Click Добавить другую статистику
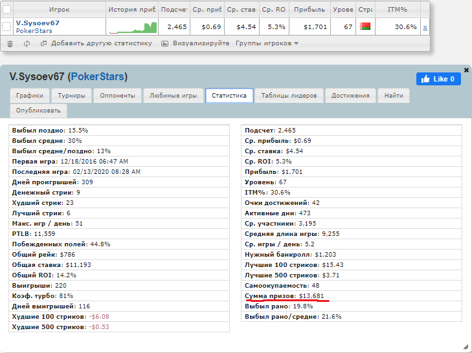 pyautogui.click(x=96, y=43)
